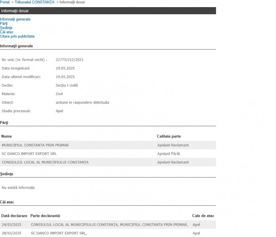Click SC DANCO IMPORT EXPORT SRL party name
This screenshot has height=237, width=276.
coord(29,154)
